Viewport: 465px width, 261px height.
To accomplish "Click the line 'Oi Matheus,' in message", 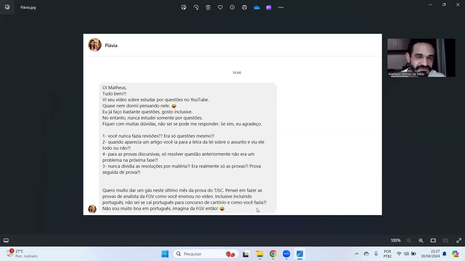I will (x=114, y=88).
